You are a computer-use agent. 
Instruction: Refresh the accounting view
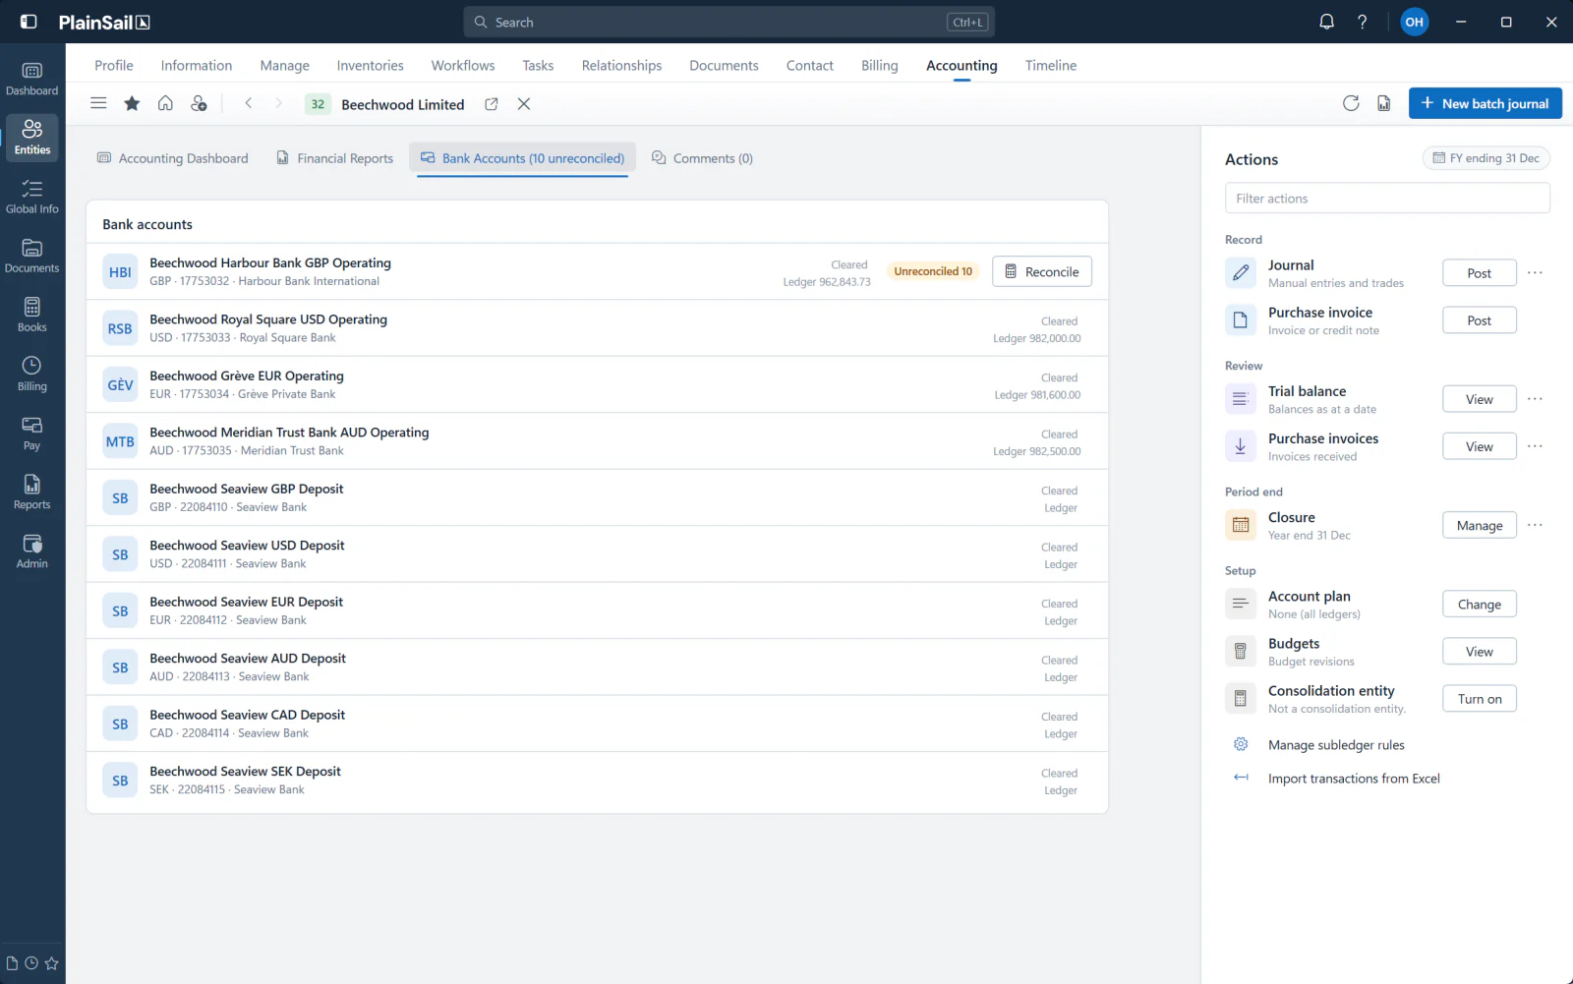(x=1351, y=103)
